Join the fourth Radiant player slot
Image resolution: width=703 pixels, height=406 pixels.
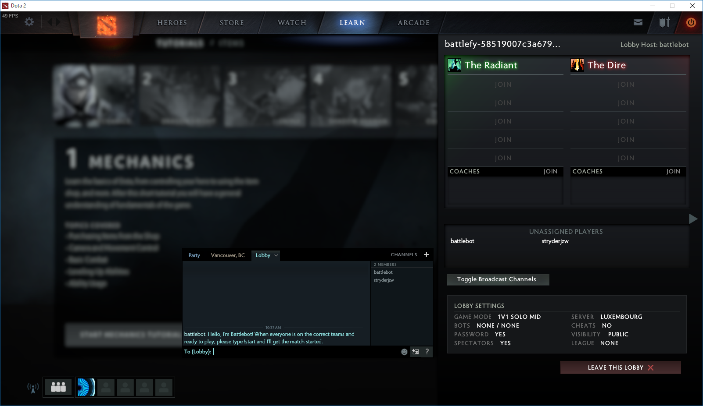tap(505, 140)
